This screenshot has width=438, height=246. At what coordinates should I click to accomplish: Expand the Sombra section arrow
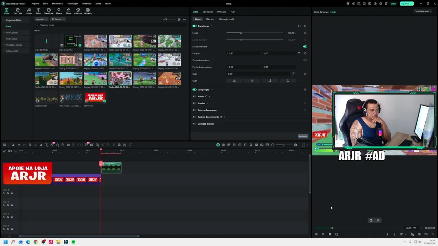(208, 103)
